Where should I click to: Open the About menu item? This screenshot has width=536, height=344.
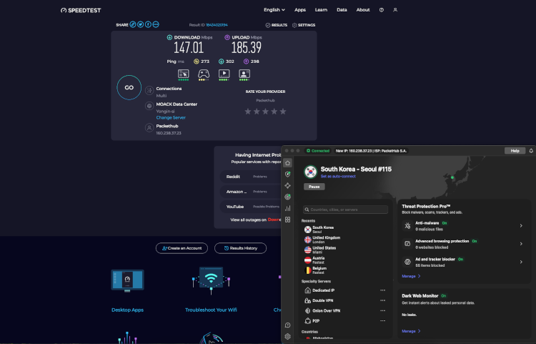(362, 10)
